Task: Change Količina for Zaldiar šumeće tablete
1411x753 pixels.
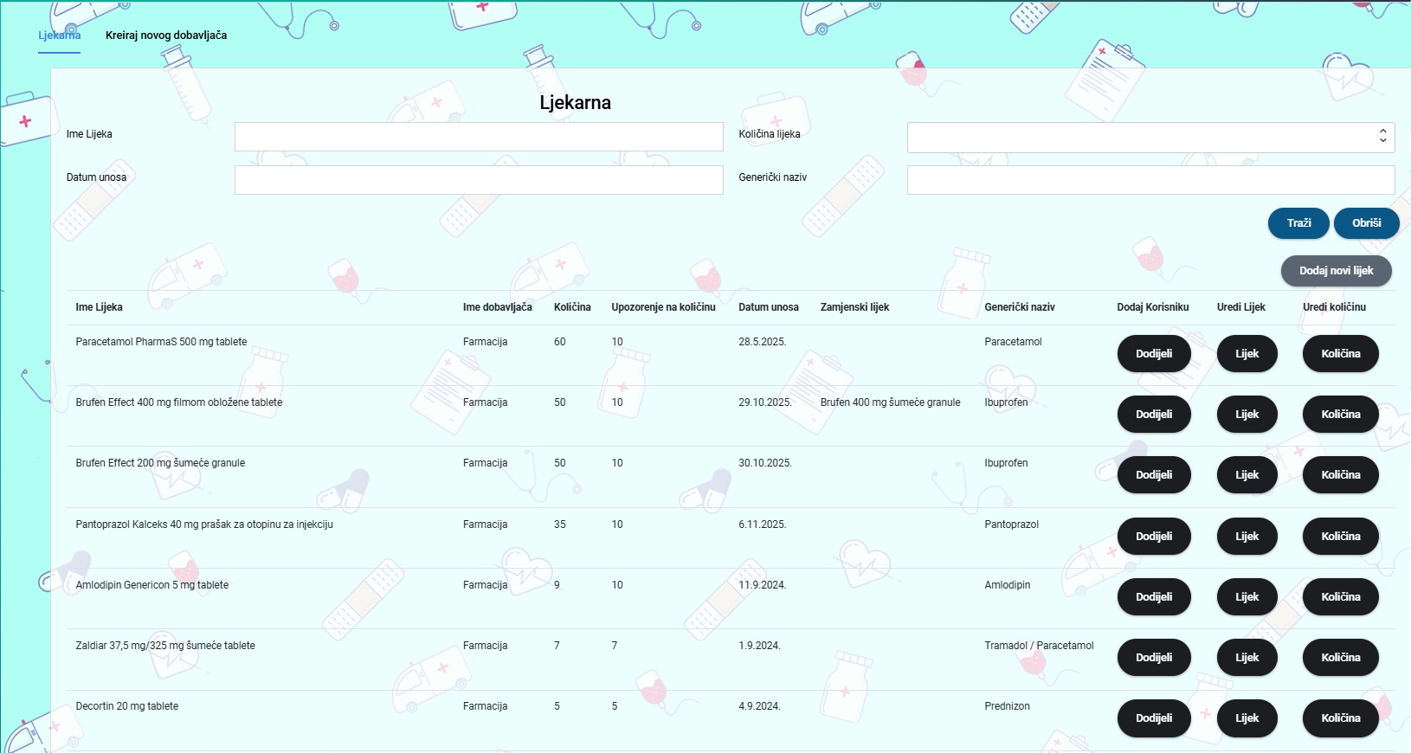Action: (1340, 658)
